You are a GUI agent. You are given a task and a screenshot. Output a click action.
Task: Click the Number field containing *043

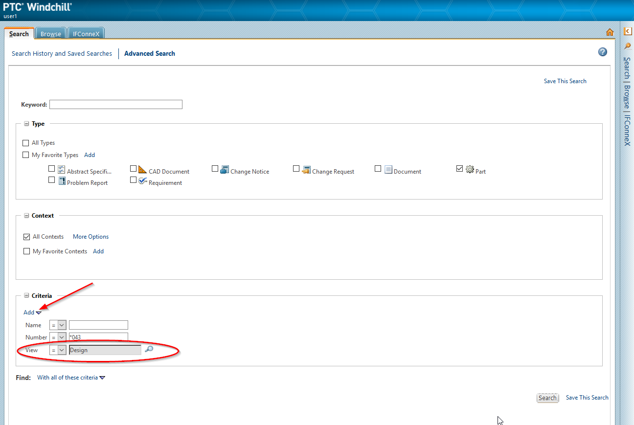[x=98, y=337]
